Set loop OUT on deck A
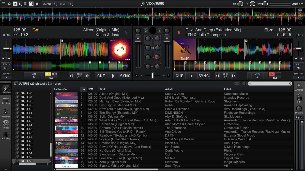This screenshot has width=305, height=171. click(x=54, y=74)
